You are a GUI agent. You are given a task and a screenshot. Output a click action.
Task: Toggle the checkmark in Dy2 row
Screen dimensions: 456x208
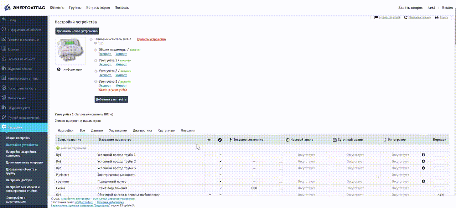tap(220, 161)
